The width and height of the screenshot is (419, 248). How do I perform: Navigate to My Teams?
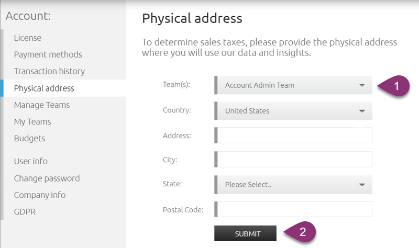pos(32,122)
